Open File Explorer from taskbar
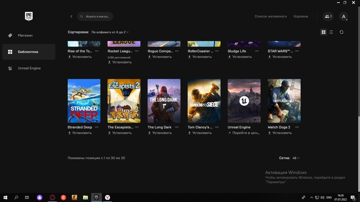The image size is (360, 202). click(85, 198)
